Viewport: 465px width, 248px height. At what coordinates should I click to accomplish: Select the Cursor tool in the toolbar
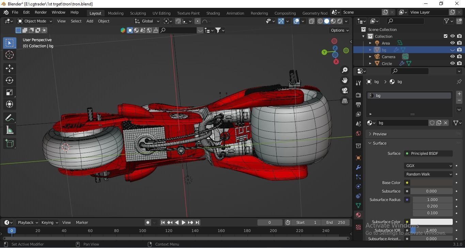[x=10, y=55]
